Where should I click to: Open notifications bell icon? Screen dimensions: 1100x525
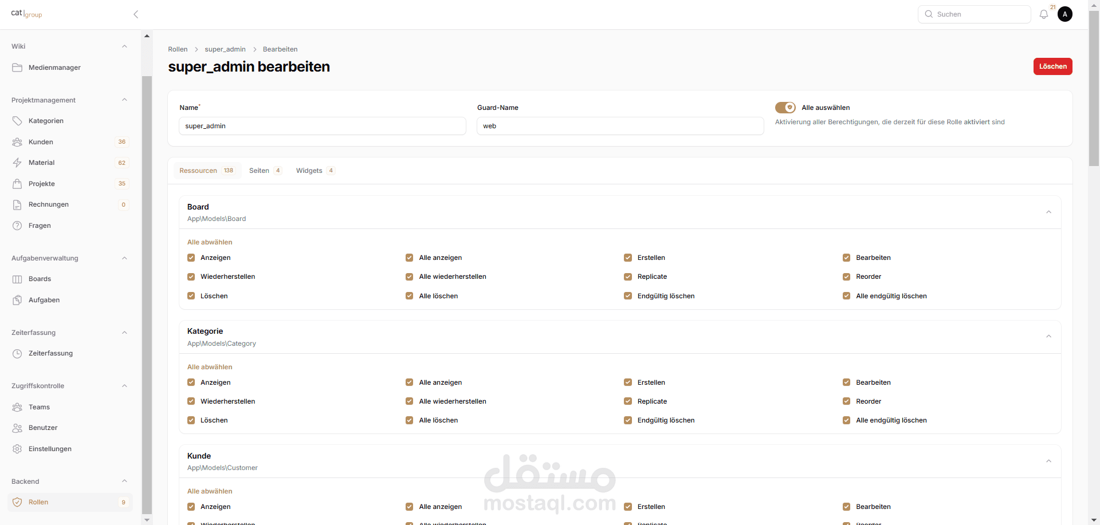(x=1044, y=14)
